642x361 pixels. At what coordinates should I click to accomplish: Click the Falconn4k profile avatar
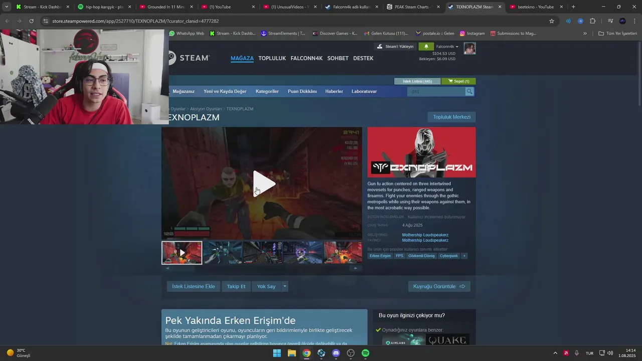coord(469,49)
